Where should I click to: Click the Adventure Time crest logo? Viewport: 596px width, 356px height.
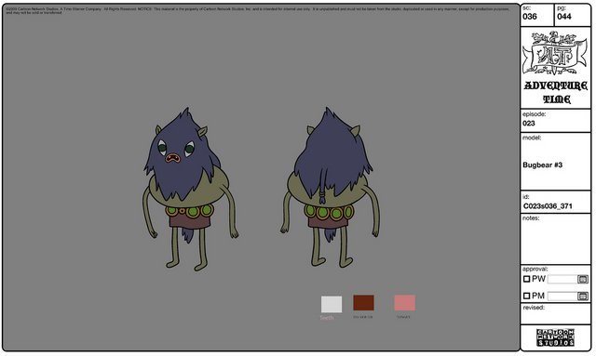(x=555, y=54)
